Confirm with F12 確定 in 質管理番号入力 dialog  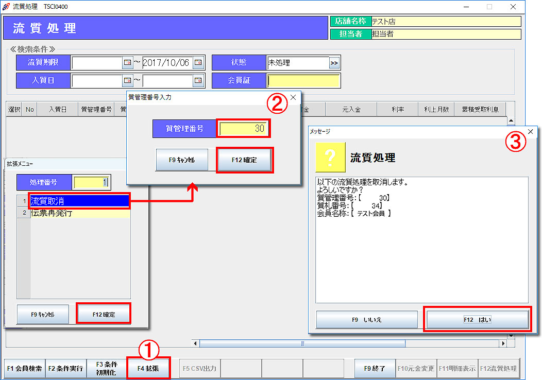[244, 160]
